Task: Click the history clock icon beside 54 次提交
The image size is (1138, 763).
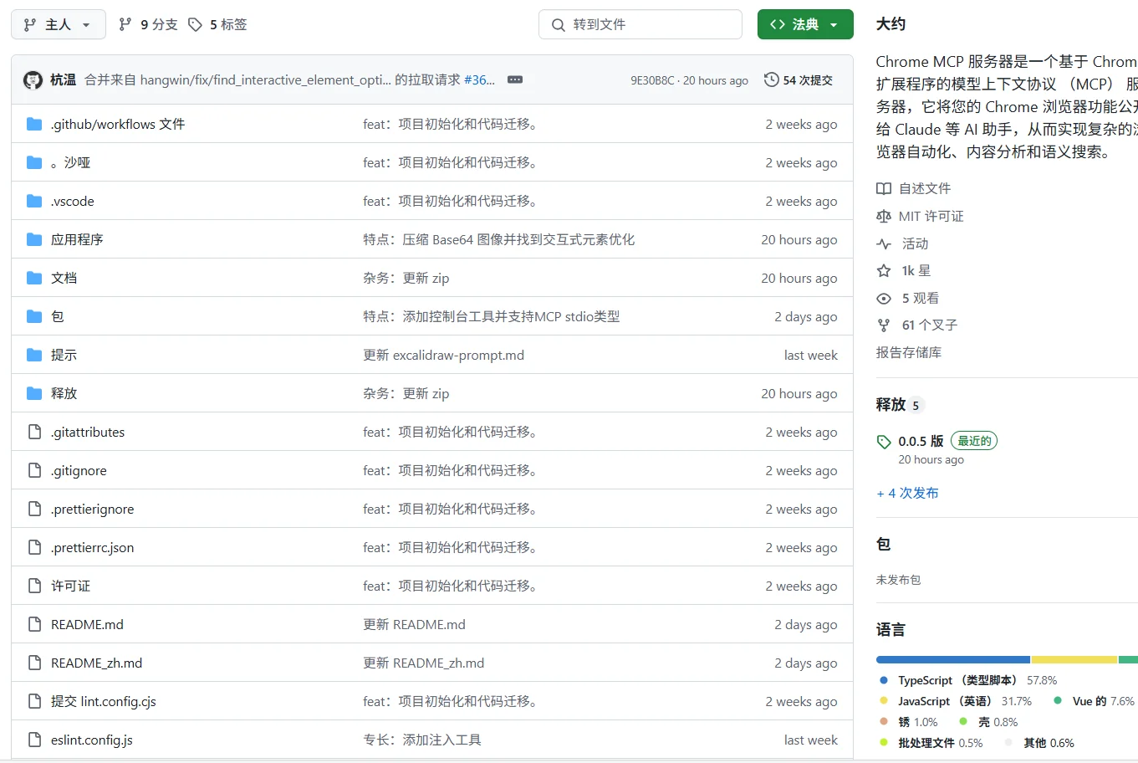Action: [x=770, y=79]
